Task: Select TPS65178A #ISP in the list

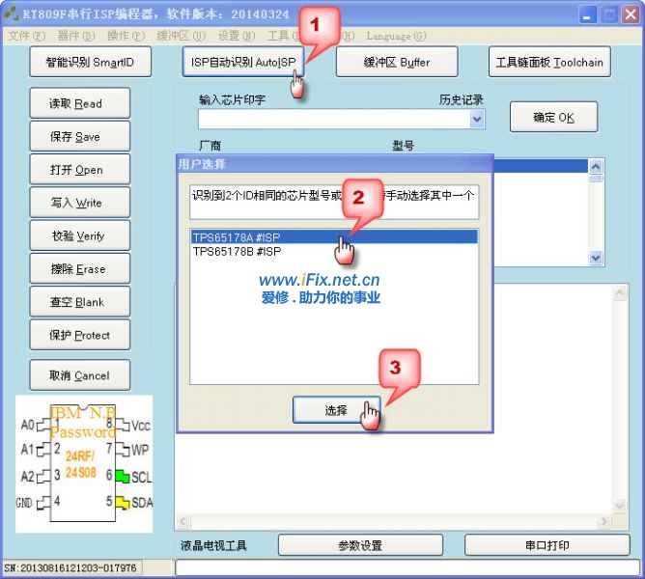Action: tap(334, 237)
